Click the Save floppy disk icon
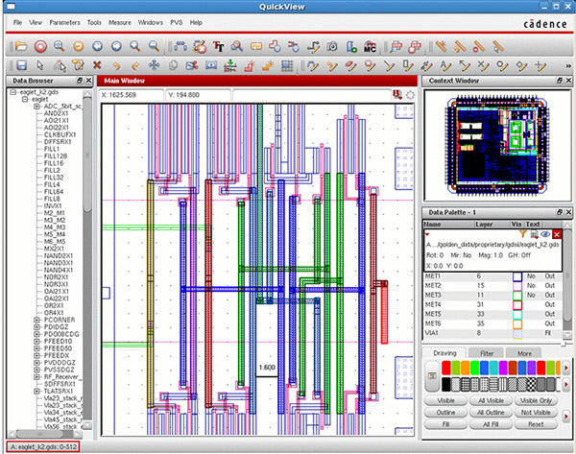The width and height of the screenshot is (576, 454). (21, 66)
